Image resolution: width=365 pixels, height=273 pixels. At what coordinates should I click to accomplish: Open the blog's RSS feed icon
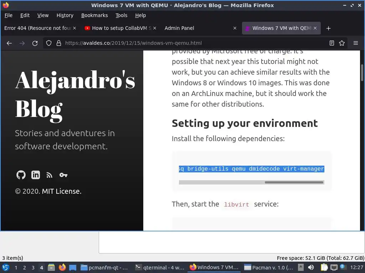point(49,175)
